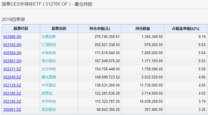208x115 pixels.
Task: Select market value 202,021,338.00
Action: coord(107,45)
